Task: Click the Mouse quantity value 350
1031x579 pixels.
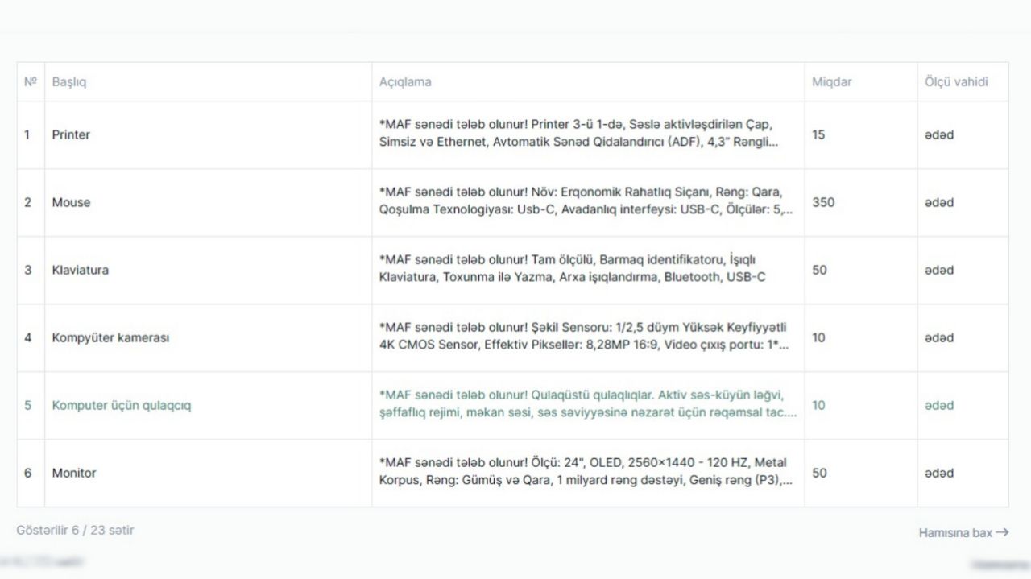Action: (x=823, y=202)
